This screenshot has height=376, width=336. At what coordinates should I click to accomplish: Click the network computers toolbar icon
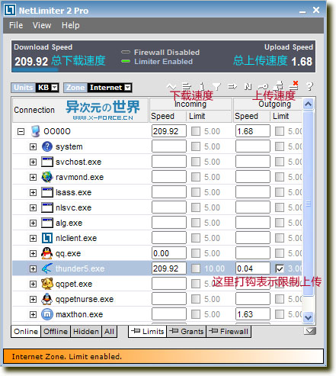click(x=279, y=86)
